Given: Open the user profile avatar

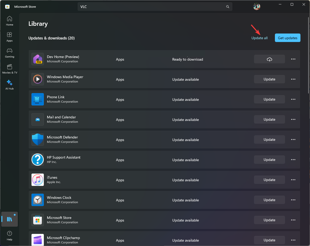Looking at the screenshot, I should click(257, 7).
